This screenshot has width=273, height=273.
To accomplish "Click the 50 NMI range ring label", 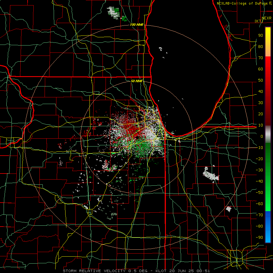I will (x=136, y=81).
